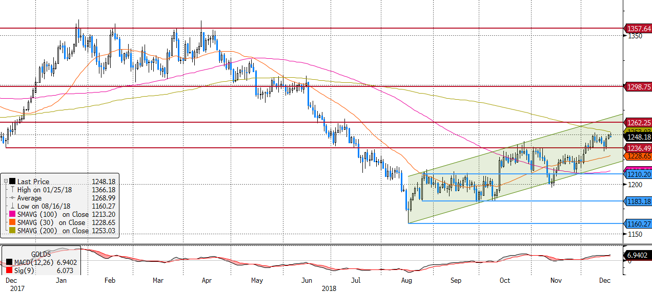Click the blue 1183.18 support level tag
652x293 pixels.
638,201
